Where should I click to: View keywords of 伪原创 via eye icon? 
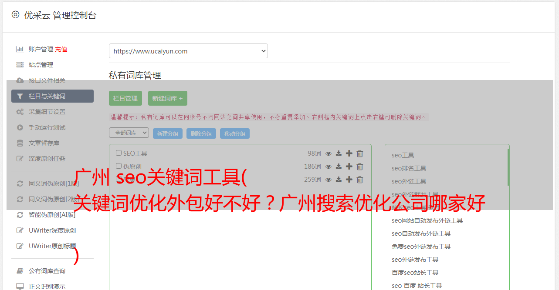click(x=329, y=167)
